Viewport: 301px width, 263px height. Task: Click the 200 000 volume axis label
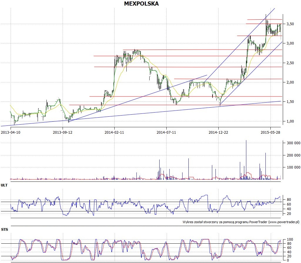[294, 155]
